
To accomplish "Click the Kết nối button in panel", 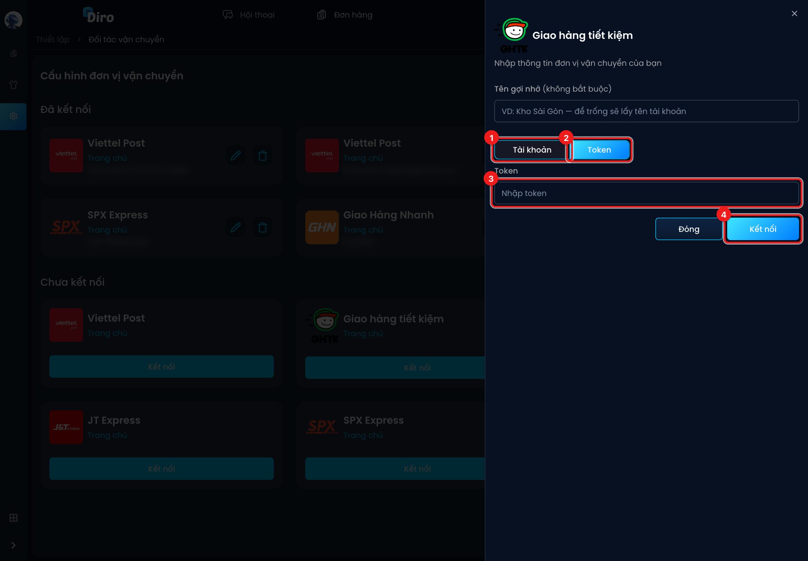I will point(763,229).
